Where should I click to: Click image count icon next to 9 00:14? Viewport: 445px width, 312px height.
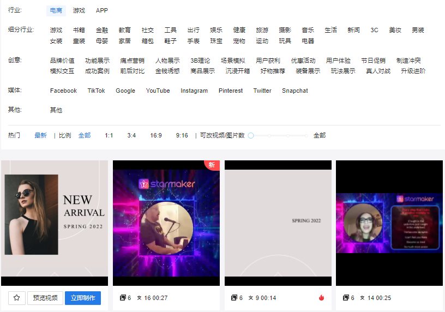pos(234,298)
